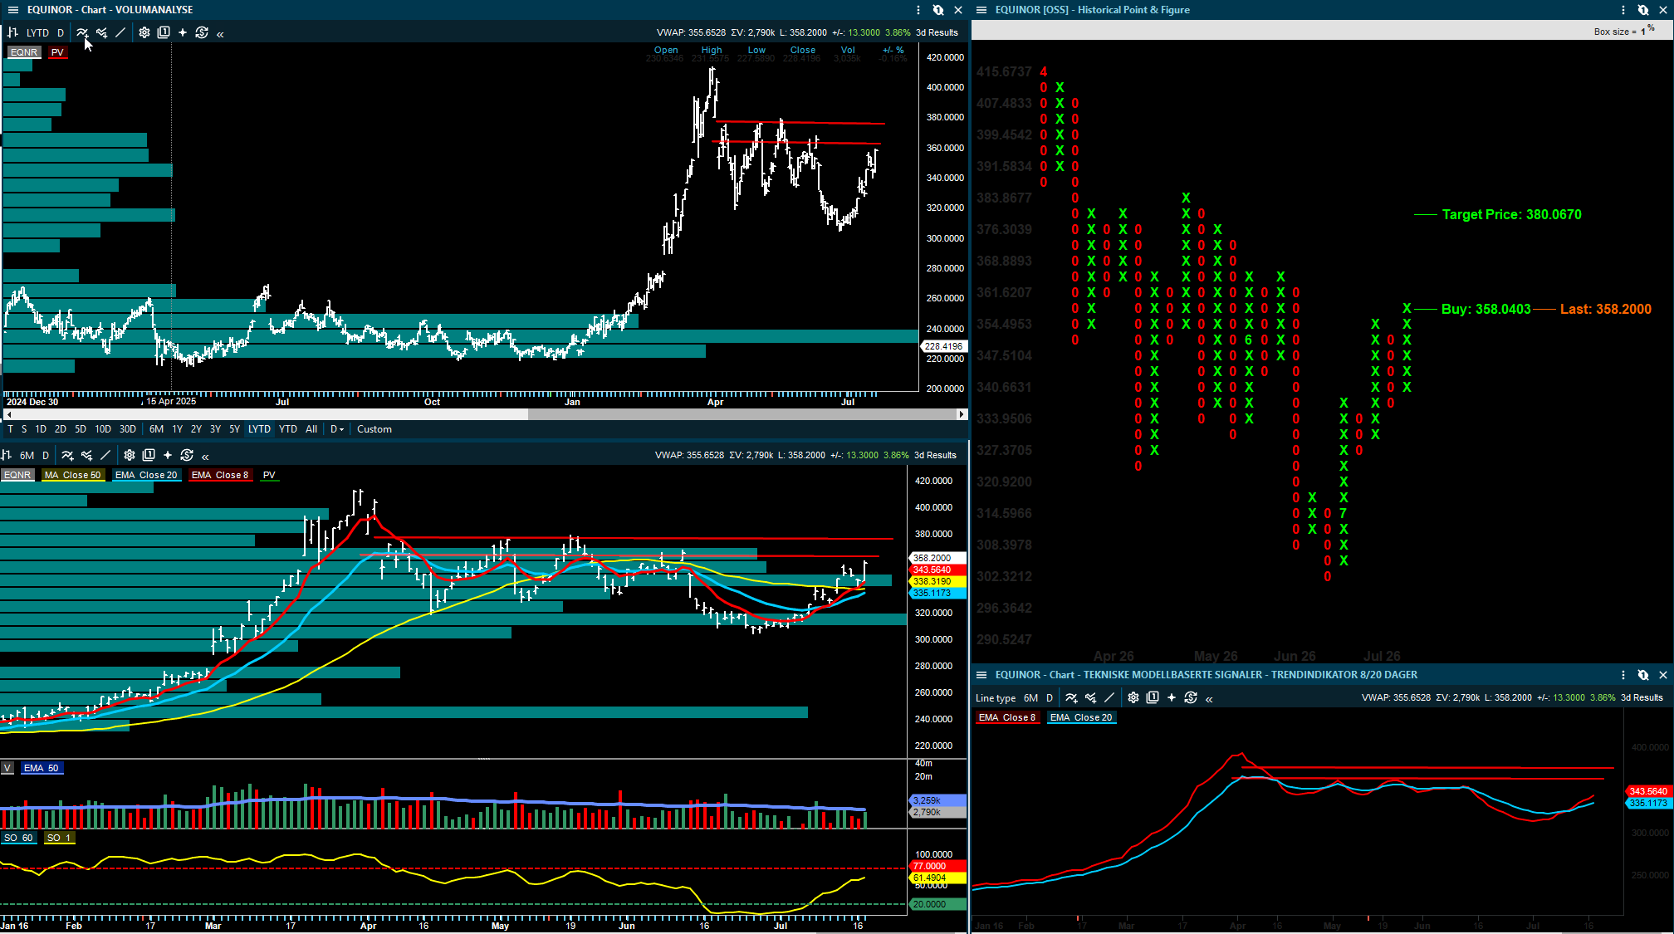Toggle the EMA 50 volume indicator label
Image resolution: width=1674 pixels, height=934 pixels.
42,768
